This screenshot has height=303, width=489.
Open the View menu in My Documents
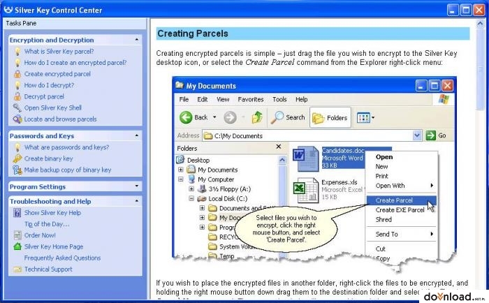point(223,99)
